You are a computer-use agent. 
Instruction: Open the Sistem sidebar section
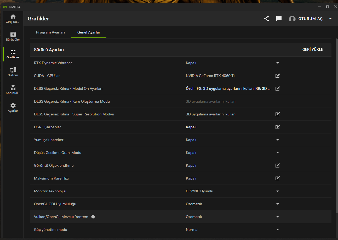(13, 72)
